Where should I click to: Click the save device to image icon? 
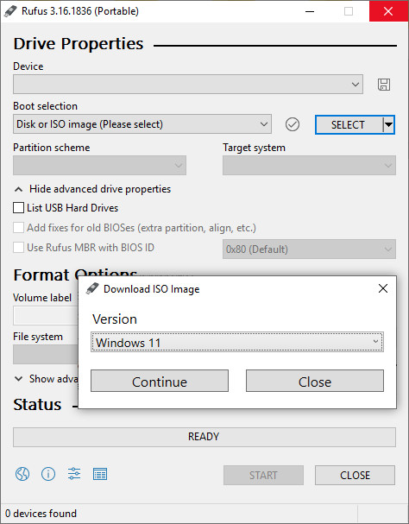(x=384, y=85)
